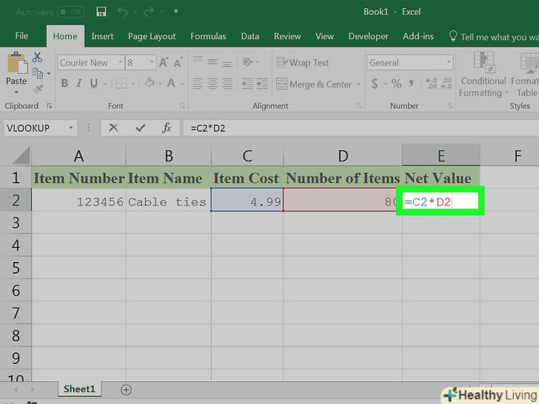Open the Page Layout tab
539x404 pixels.
pos(152,36)
